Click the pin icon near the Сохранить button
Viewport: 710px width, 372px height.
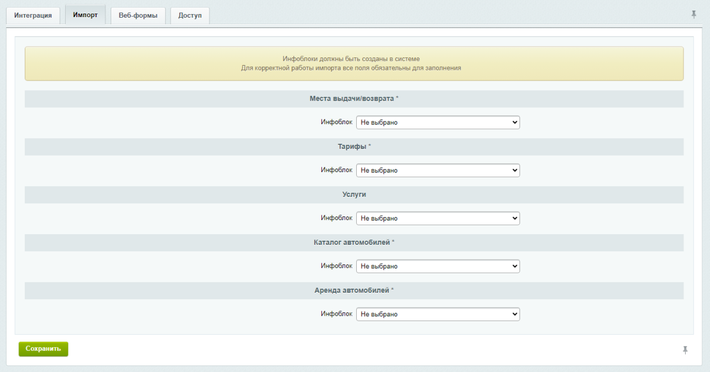(685, 350)
